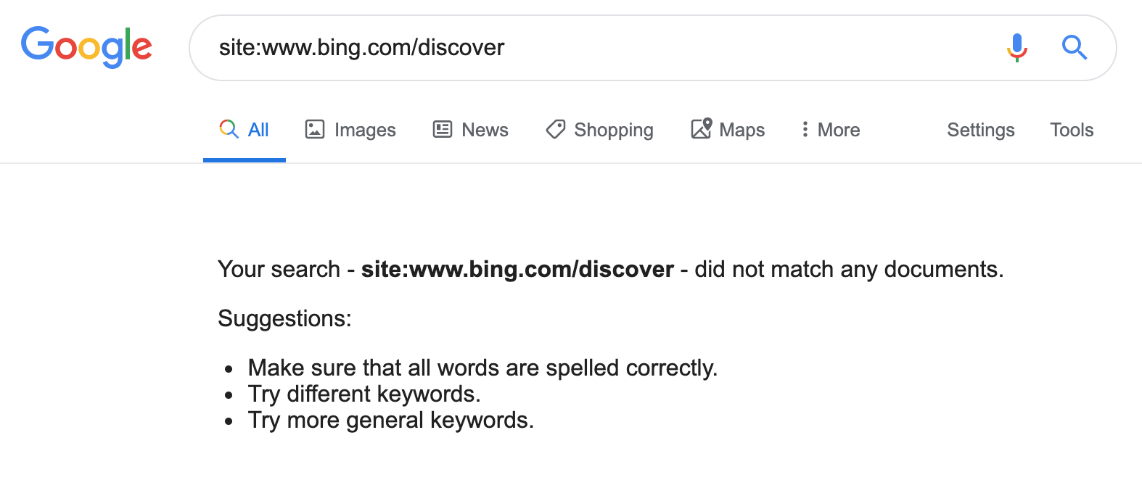Image resolution: width=1142 pixels, height=480 pixels.
Task: Open the Tools filter options
Action: 1072,130
